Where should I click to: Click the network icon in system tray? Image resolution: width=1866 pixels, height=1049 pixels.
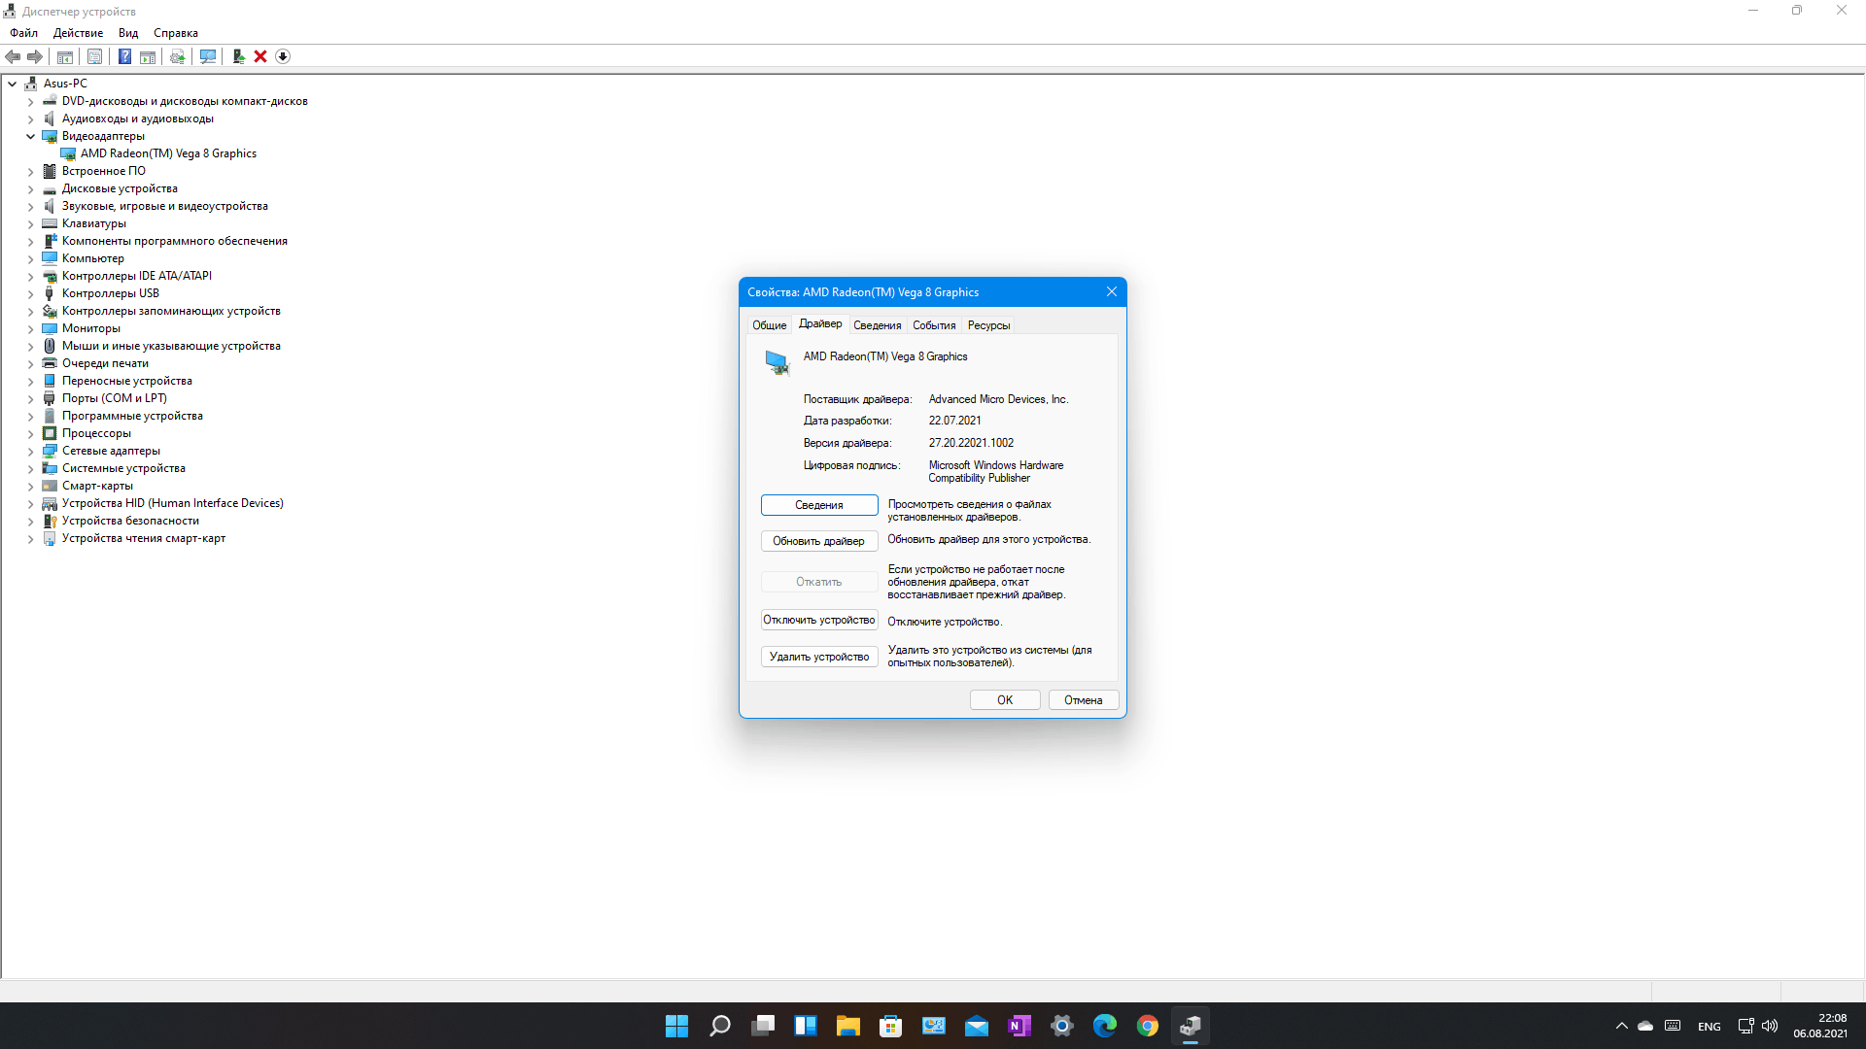point(1745,1026)
